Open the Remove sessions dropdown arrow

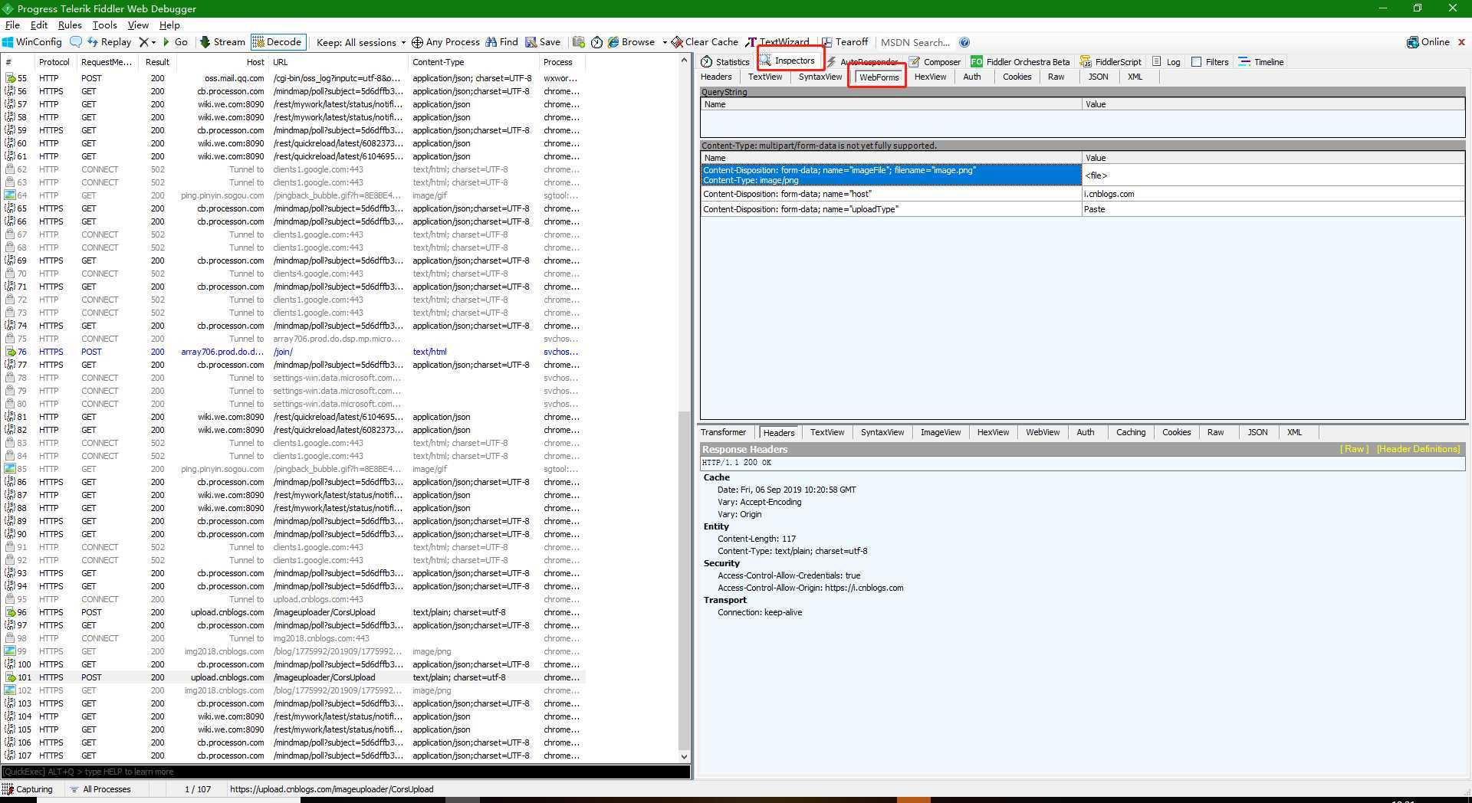click(x=153, y=42)
